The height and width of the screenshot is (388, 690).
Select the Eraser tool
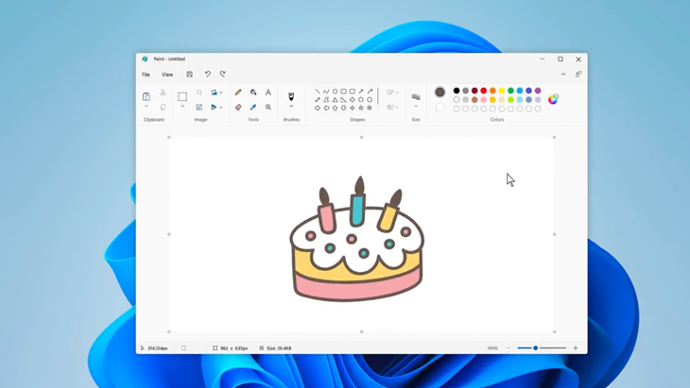pos(238,108)
